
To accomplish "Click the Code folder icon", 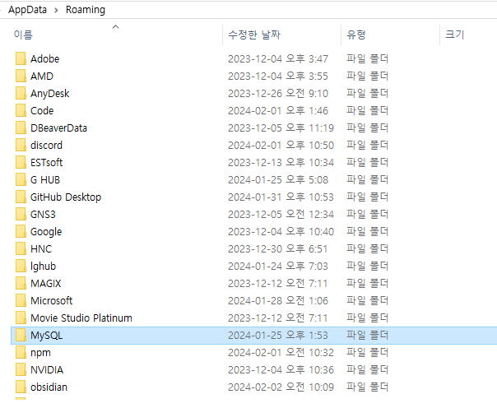I will click(x=21, y=110).
